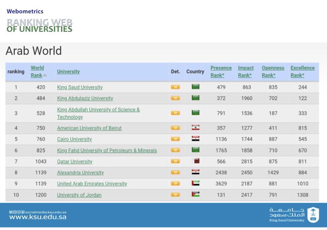Click the Country column header
The height and width of the screenshot is (230, 327).
pyautogui.click(x=195, y=72)
